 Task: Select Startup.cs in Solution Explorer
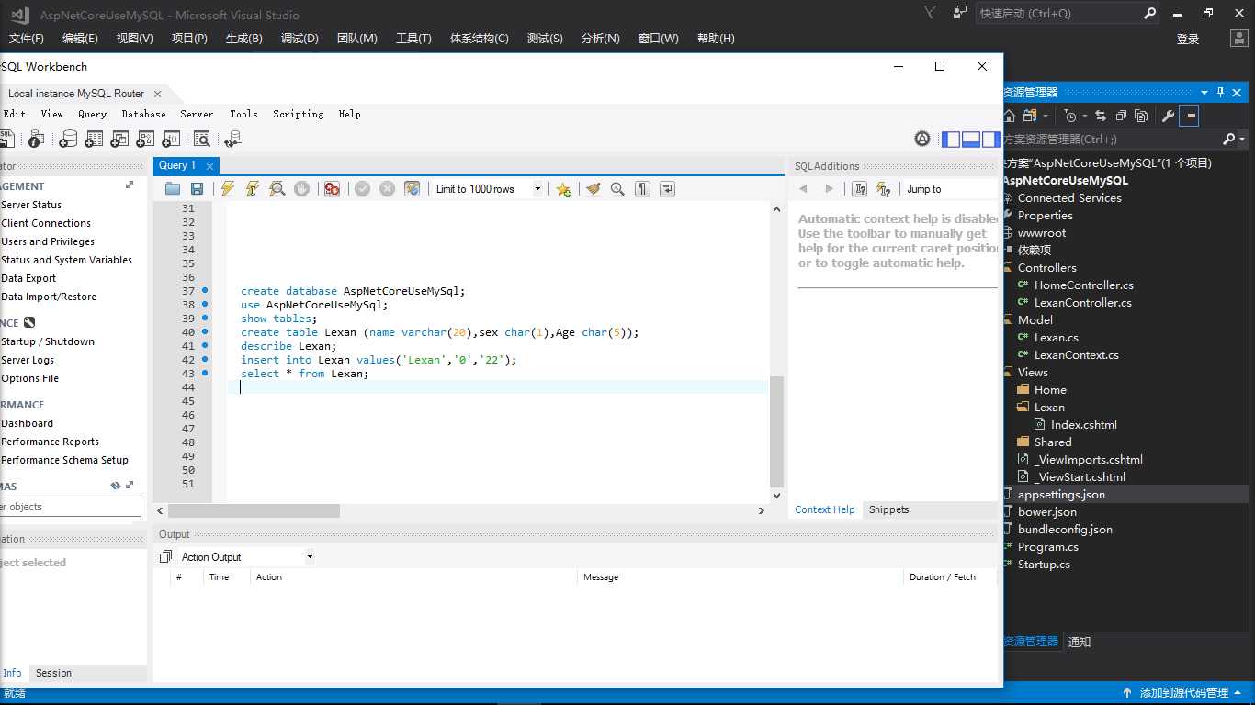1044,564
